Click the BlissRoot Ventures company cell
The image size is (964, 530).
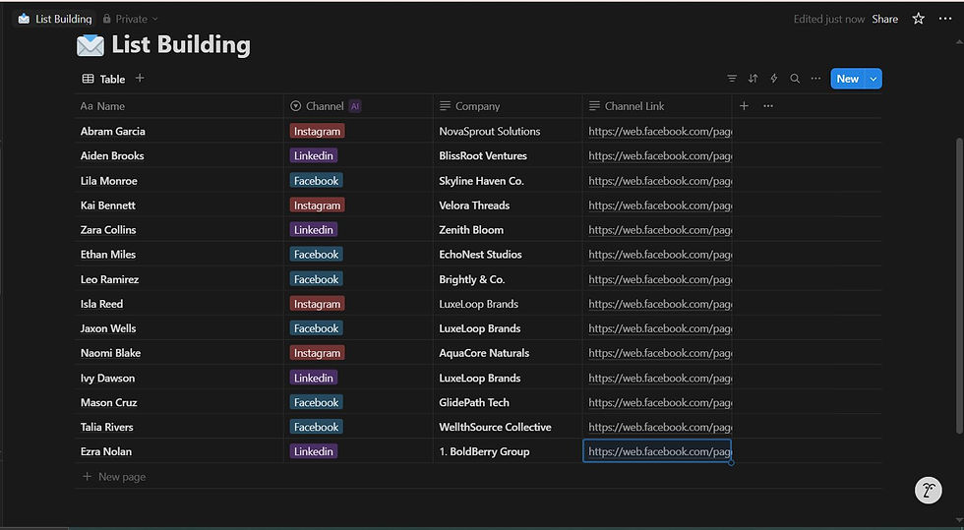coord(508,155)
